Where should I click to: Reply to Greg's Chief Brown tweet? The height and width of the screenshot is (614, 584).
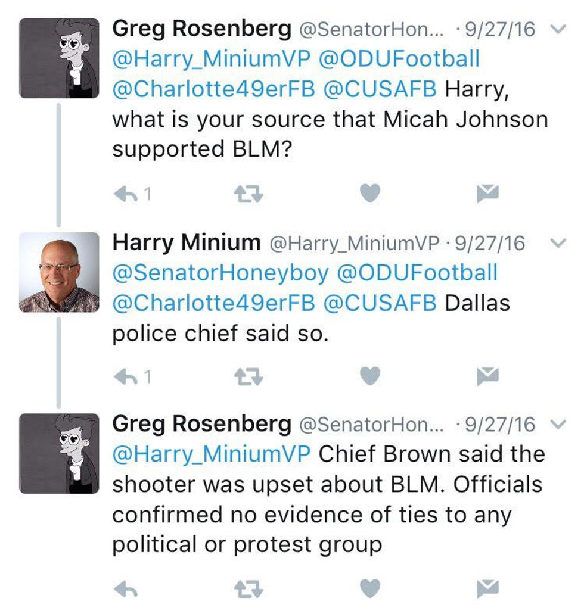click(125, 589)
